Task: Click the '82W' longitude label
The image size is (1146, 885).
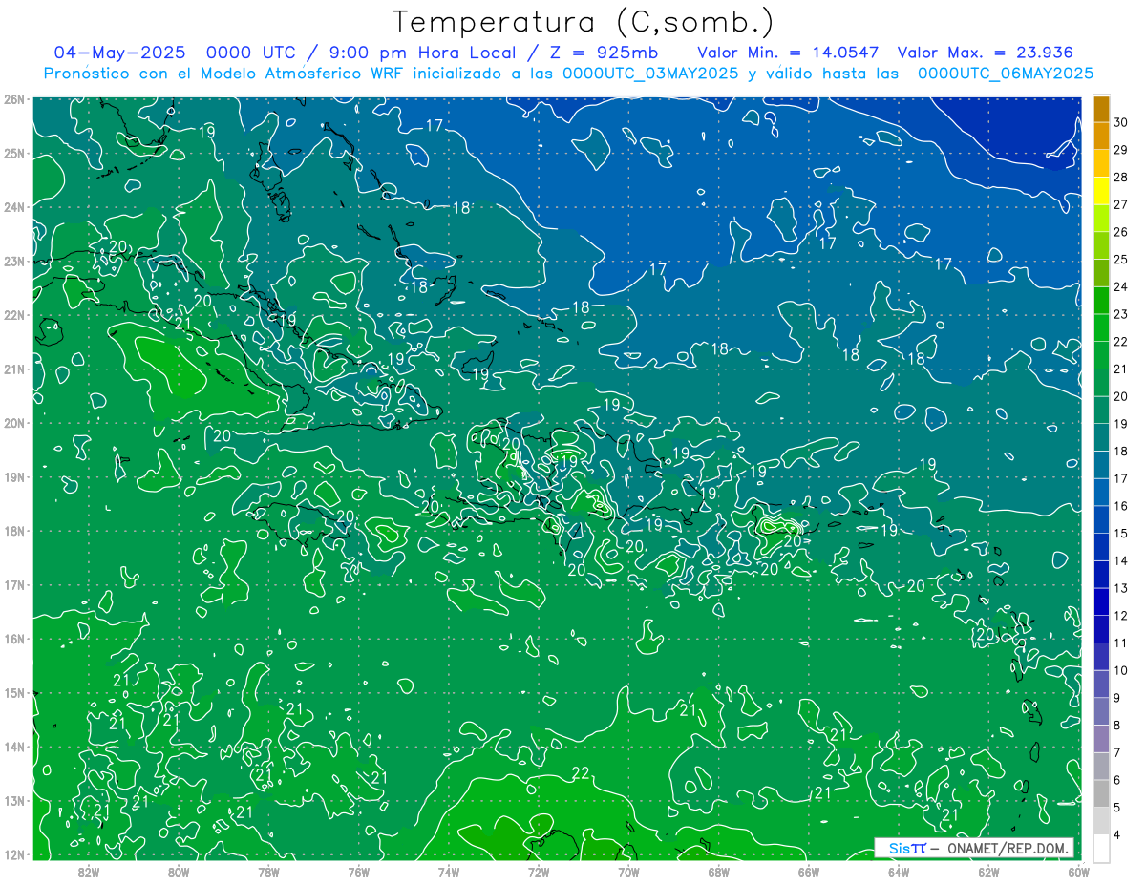Action: click(x=89, y=871)
